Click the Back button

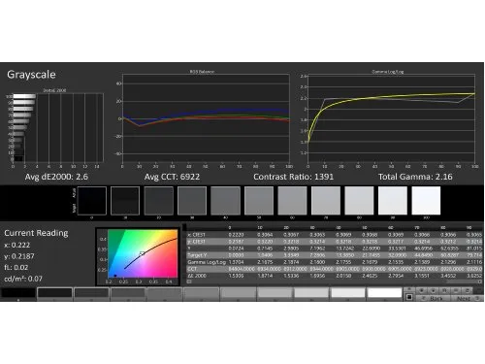[433, 298]
